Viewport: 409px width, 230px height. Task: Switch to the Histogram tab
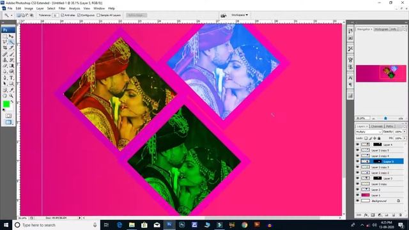[382, 29]
